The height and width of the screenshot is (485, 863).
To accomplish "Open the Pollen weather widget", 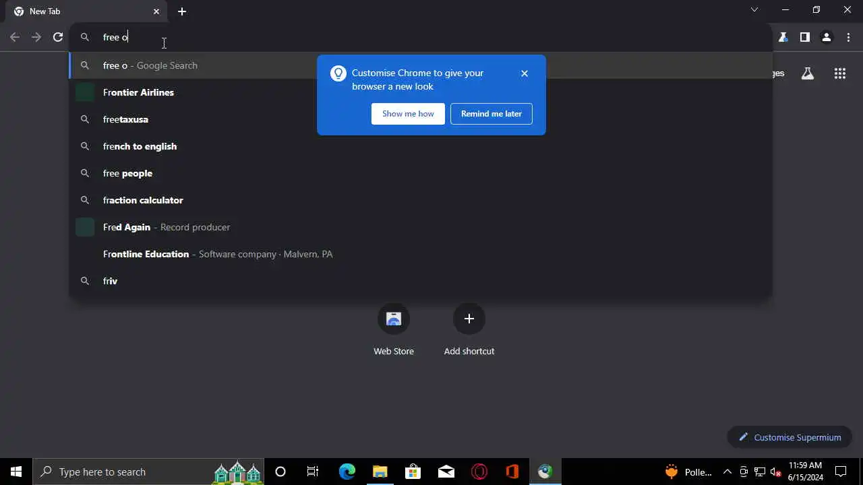I will click(689, 472).
